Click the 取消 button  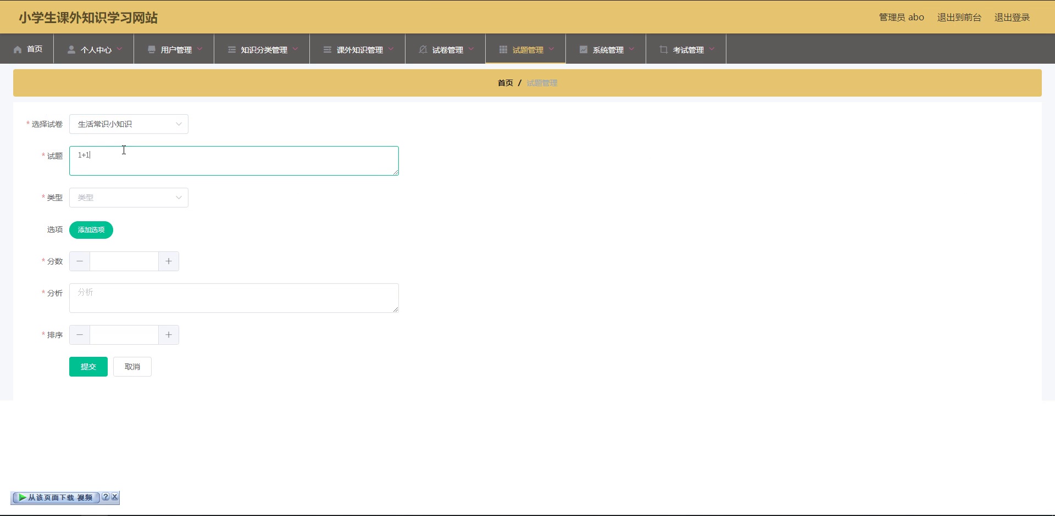pos(132,367)
